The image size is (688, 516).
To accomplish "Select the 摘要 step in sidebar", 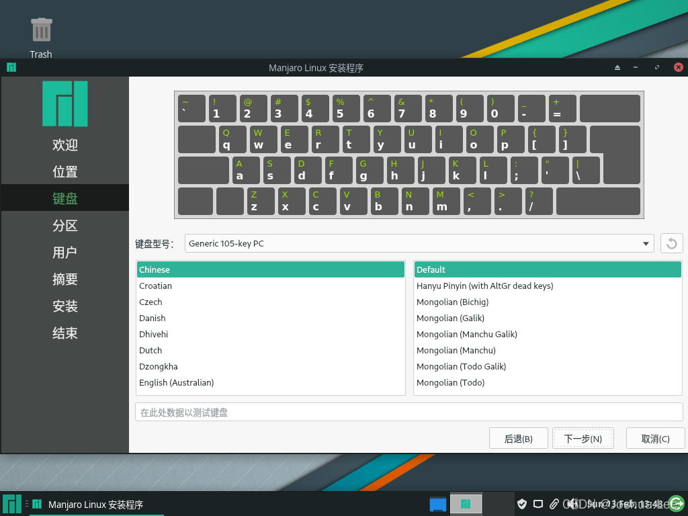I will 65,279.
